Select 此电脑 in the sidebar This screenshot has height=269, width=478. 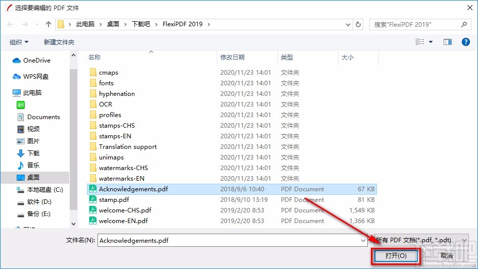click(x=27, y=93)
